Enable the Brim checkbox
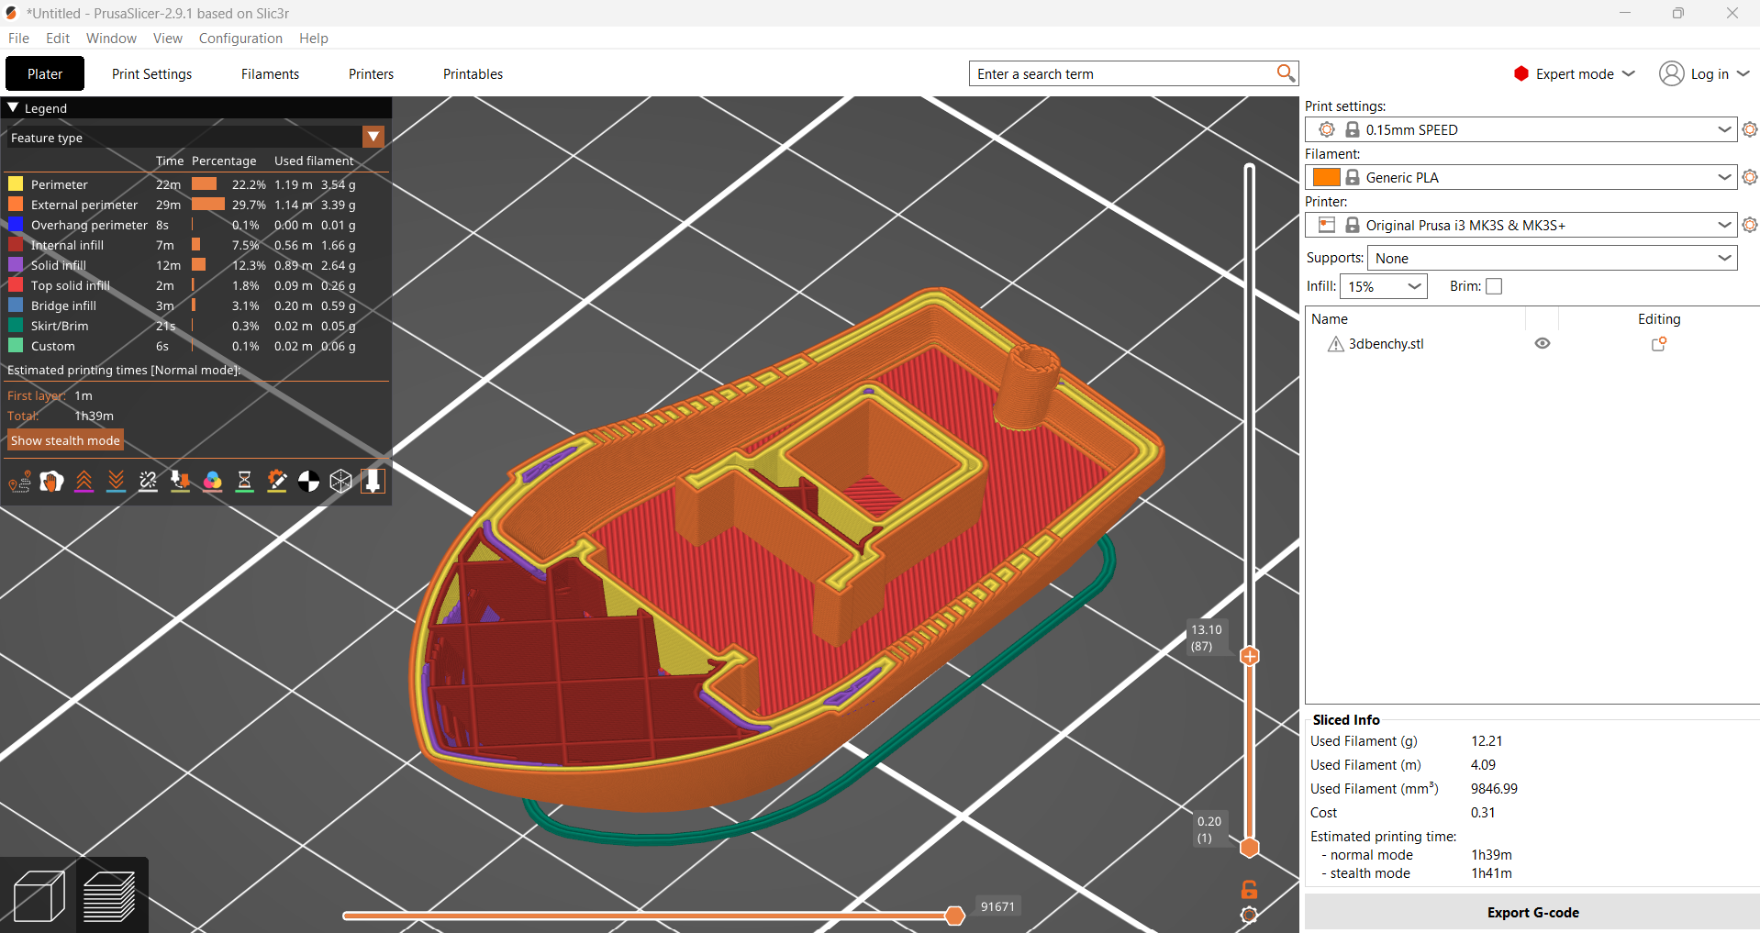Image resolution: width=1760 pixels, height=933 pixels. click(x=1494, y=286)
